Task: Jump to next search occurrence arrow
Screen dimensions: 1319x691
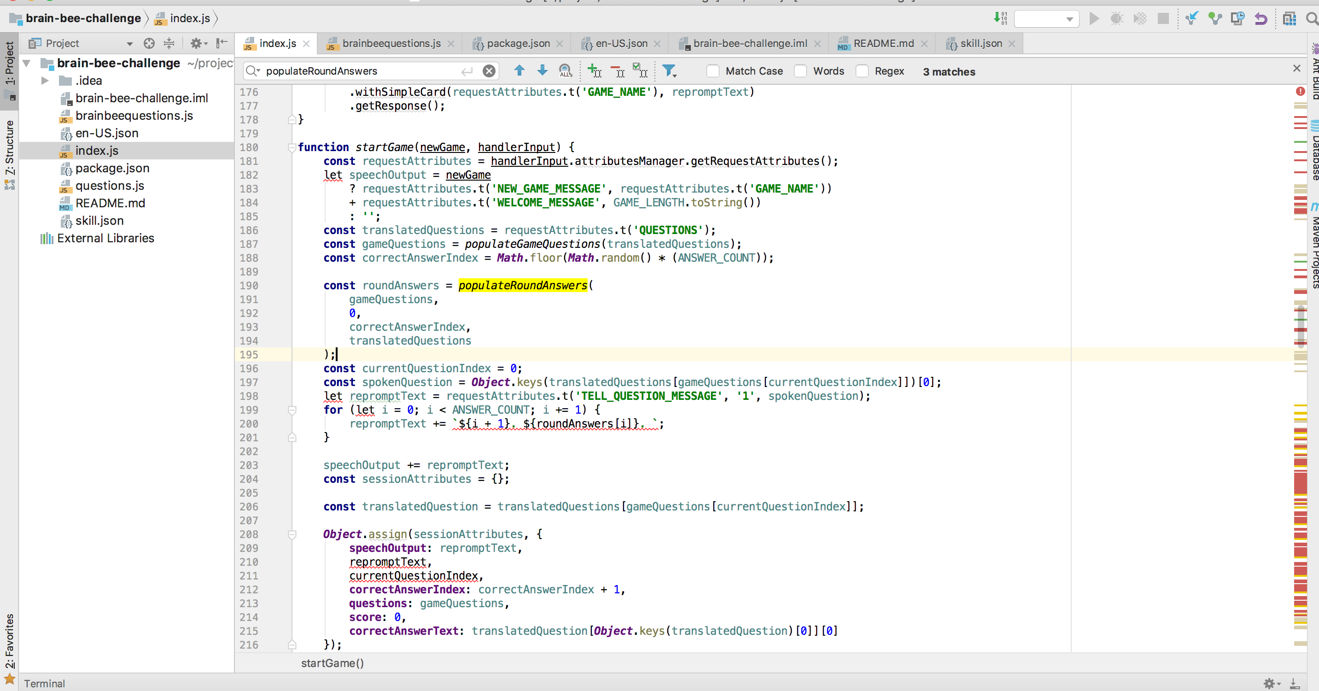Action: click(x=542, y=70)
